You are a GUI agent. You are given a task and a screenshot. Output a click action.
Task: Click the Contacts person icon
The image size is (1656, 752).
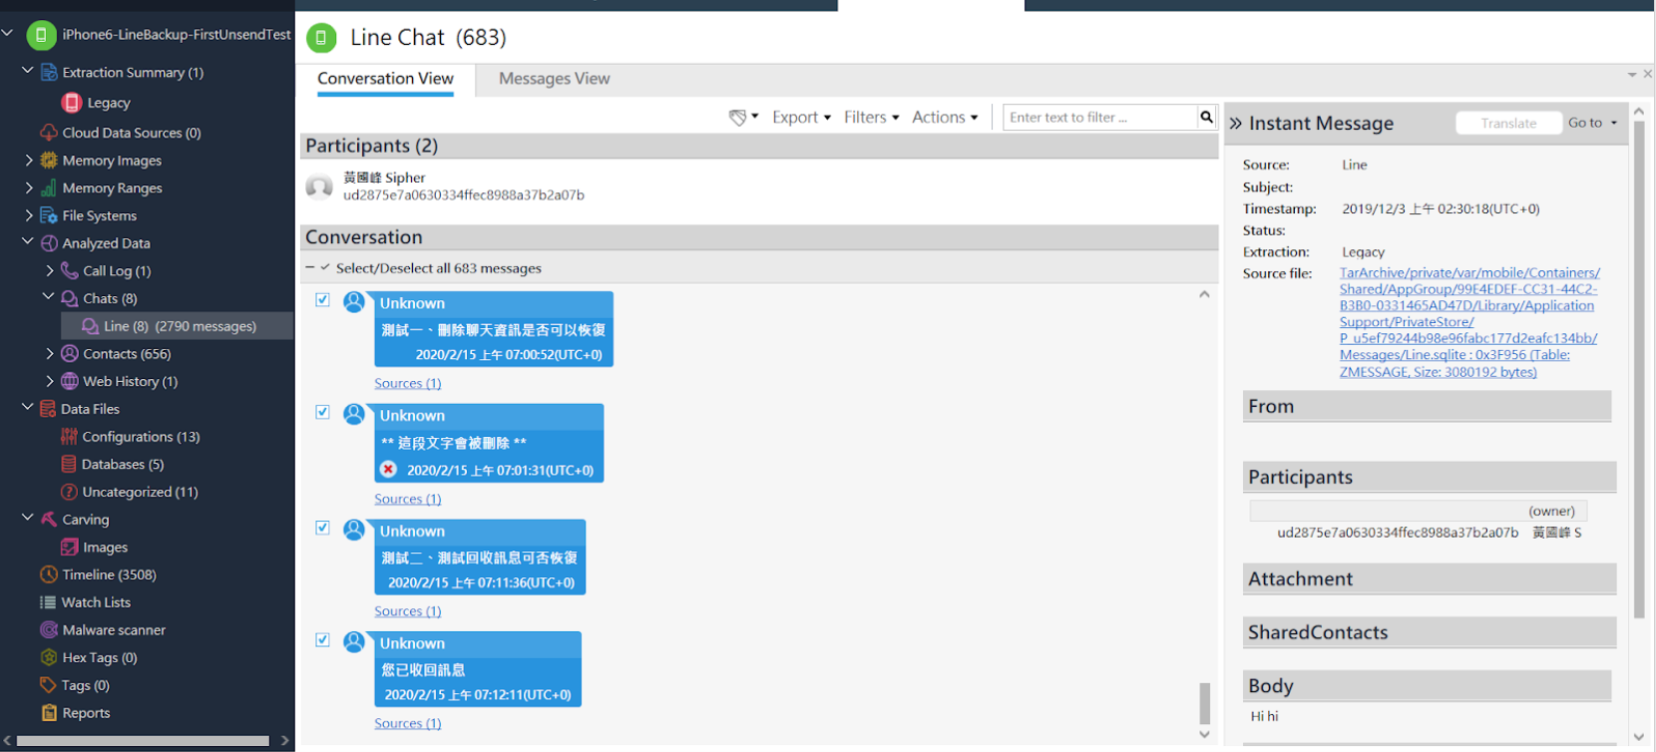tap(70, 354)
